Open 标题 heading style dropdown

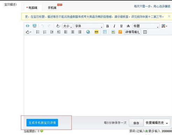(x=146, y=26)
